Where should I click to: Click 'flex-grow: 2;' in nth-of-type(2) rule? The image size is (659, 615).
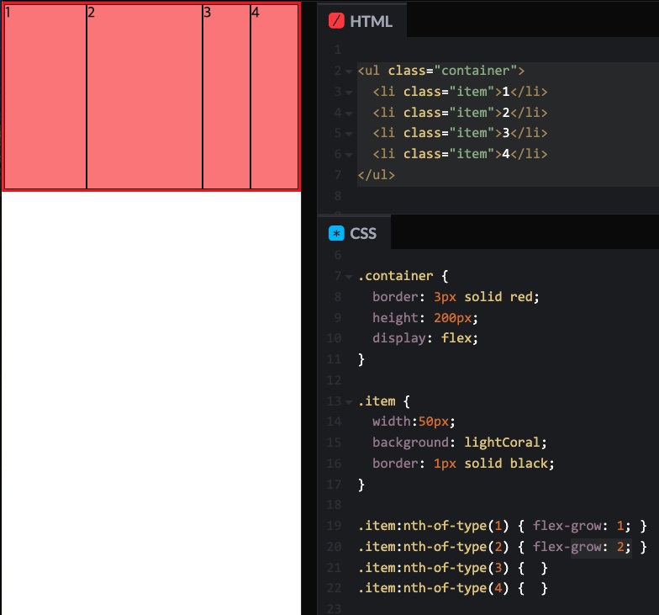(x=582, y=547)
